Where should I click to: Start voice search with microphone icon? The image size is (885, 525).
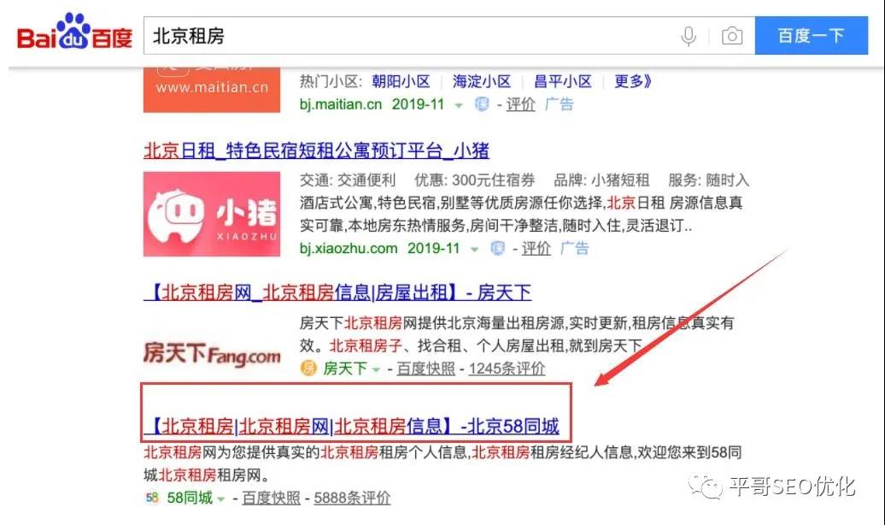pos(688,36)
